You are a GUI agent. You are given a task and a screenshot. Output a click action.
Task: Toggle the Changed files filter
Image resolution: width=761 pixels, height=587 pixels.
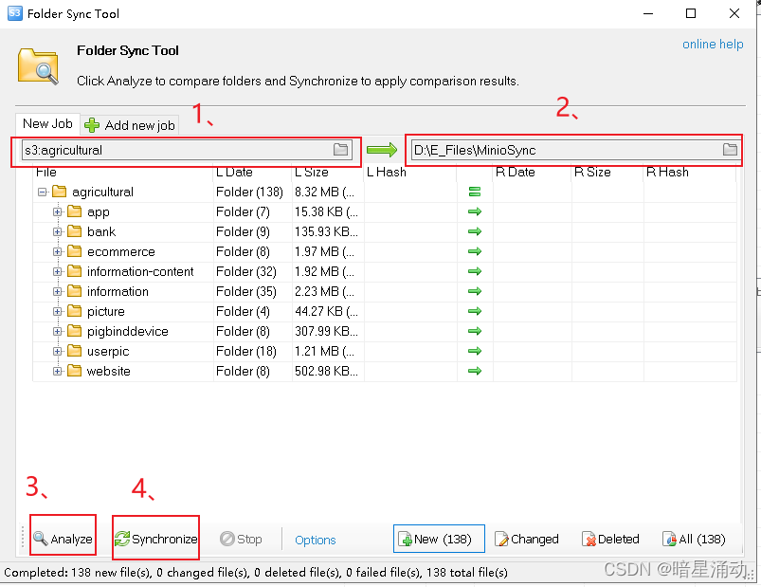pos(527,539)
